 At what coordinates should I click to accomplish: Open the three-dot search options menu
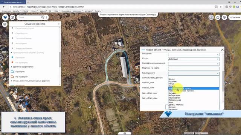point(46,18)
